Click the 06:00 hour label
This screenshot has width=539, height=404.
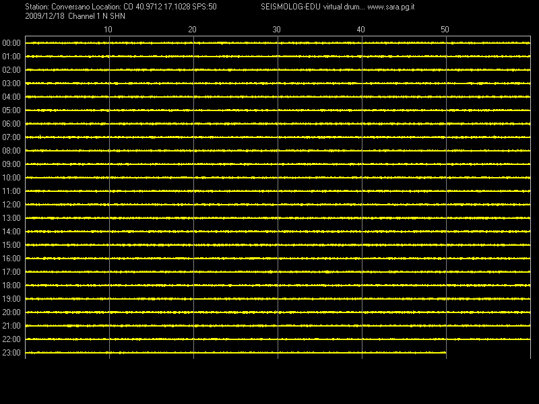tap(11, 124)
